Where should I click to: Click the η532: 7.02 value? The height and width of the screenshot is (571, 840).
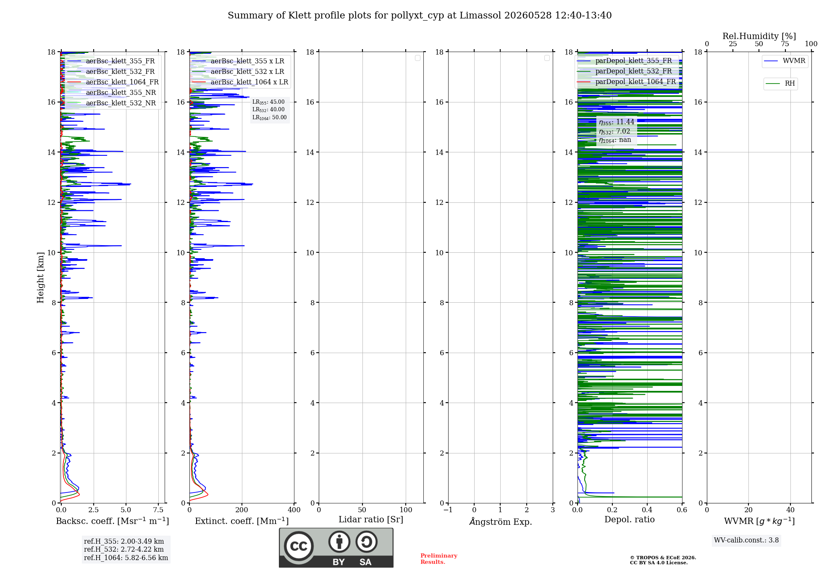point(614,131)
